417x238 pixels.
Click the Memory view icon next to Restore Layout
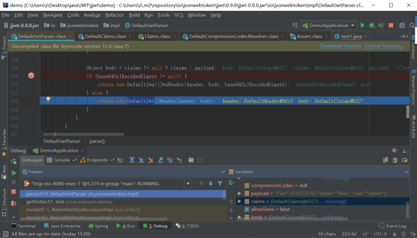[395, 160]
